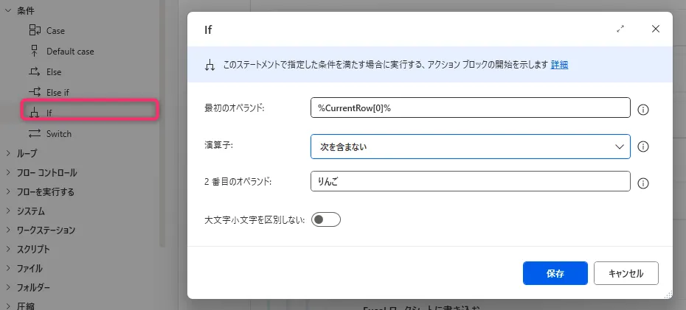Screen dimensions: 686x310
Task: Expand the スクリプト category
Action: click(x=8, y=249)
